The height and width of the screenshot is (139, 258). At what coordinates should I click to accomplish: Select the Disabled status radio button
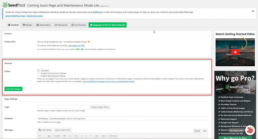[x=38, y=71]
